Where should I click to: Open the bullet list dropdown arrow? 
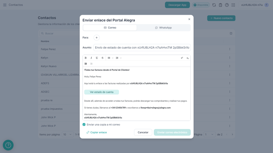tap(113, 58)
